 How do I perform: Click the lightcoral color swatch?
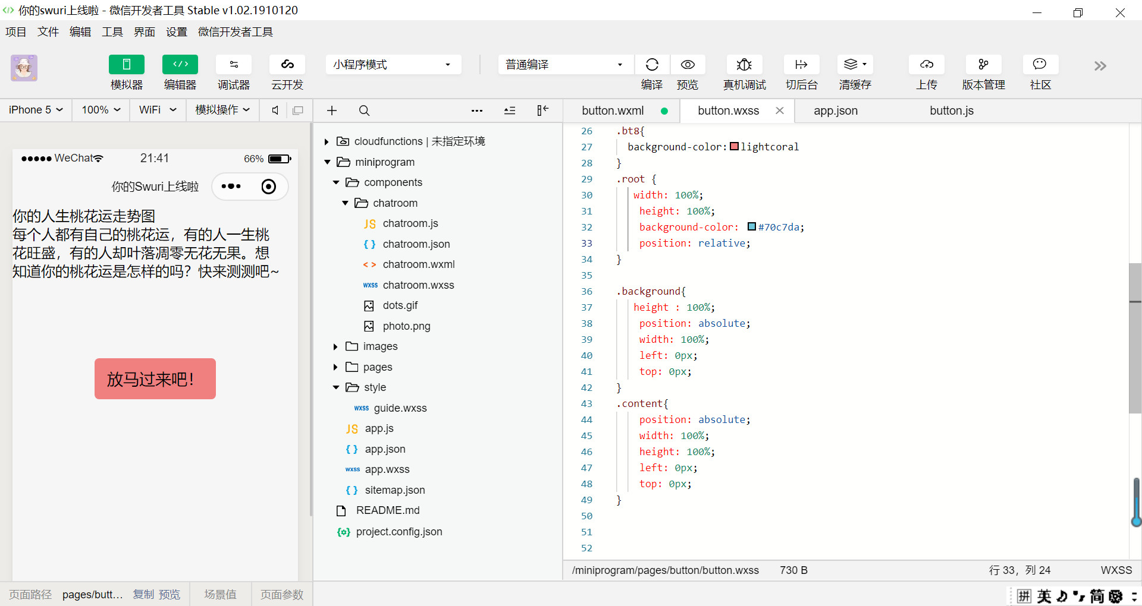[x=734, y=146]
